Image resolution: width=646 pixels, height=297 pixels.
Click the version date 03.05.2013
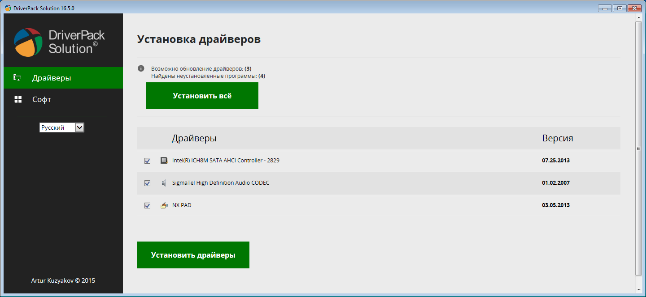(556, 205)
